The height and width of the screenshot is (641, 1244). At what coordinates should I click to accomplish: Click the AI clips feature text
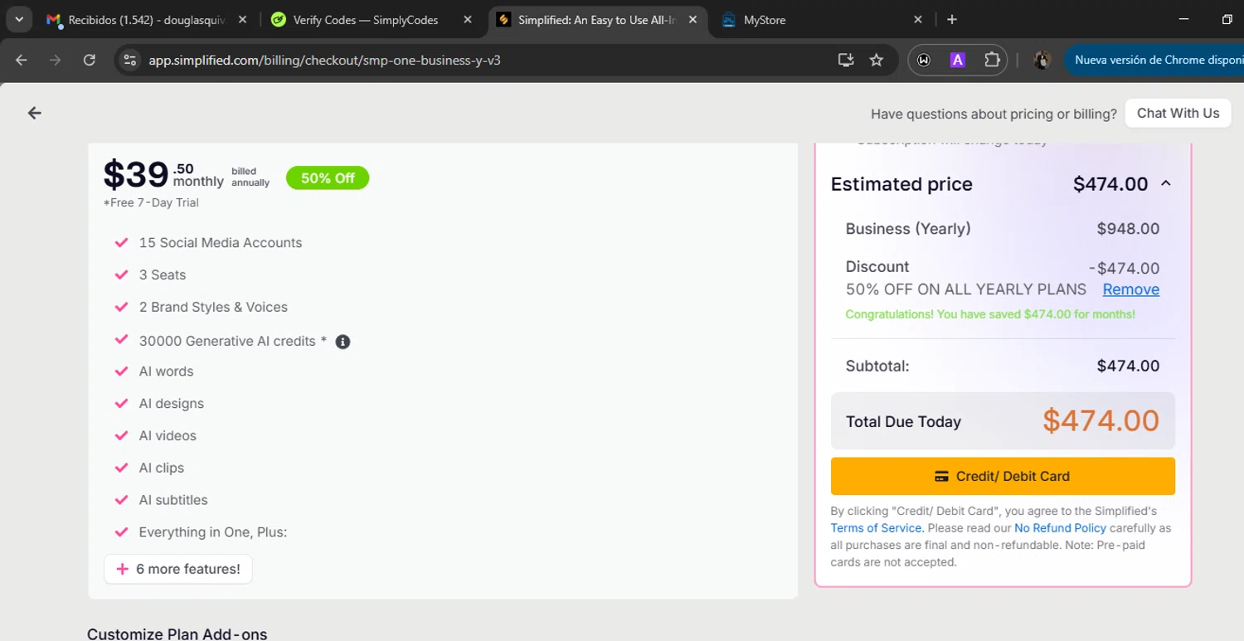pos(162,468)
